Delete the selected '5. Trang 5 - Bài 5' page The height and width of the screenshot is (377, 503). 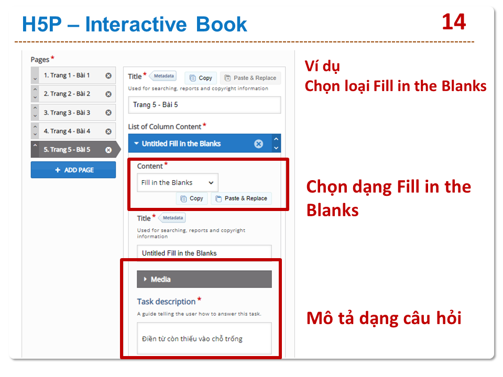108,150
